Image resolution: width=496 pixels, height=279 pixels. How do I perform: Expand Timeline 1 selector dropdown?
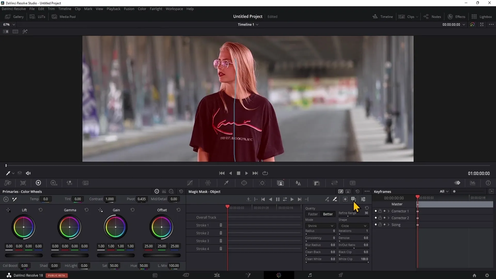pos(258,24)
